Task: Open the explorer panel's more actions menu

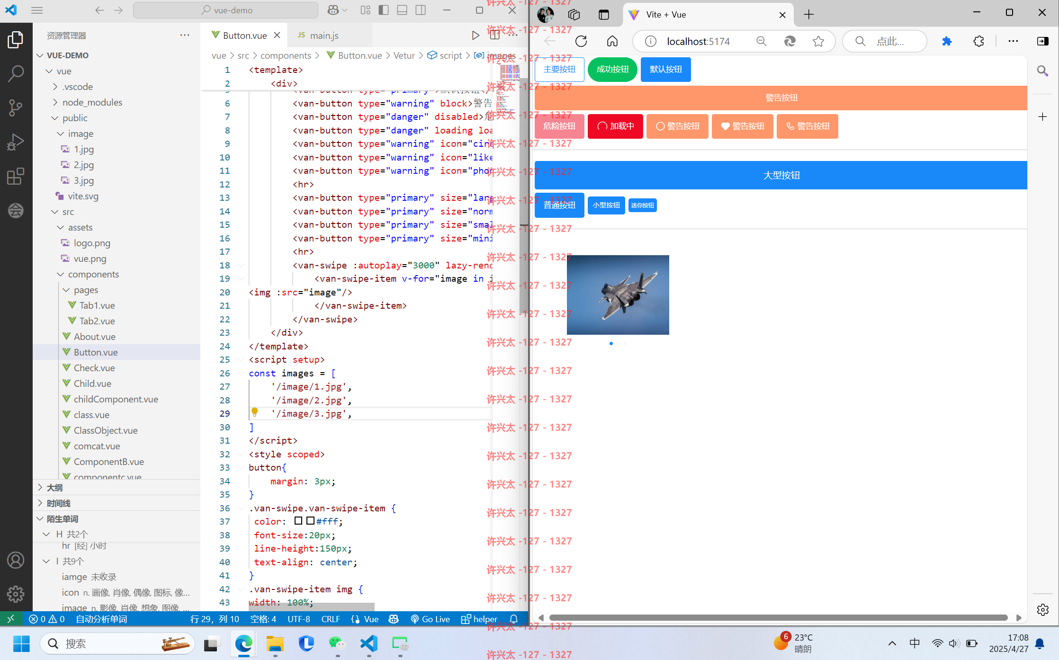Action: click(x=185, y=35)
